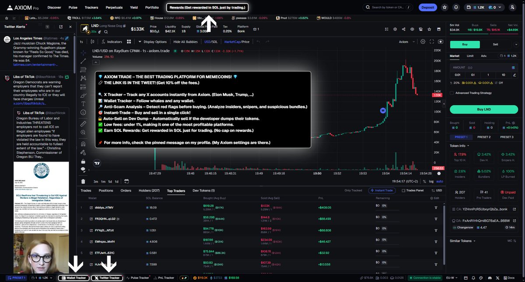Viewport: 525px width, 282px height.
Task: Open the Twitter Tracker in the bottom bar
Action: click(107, 278)
